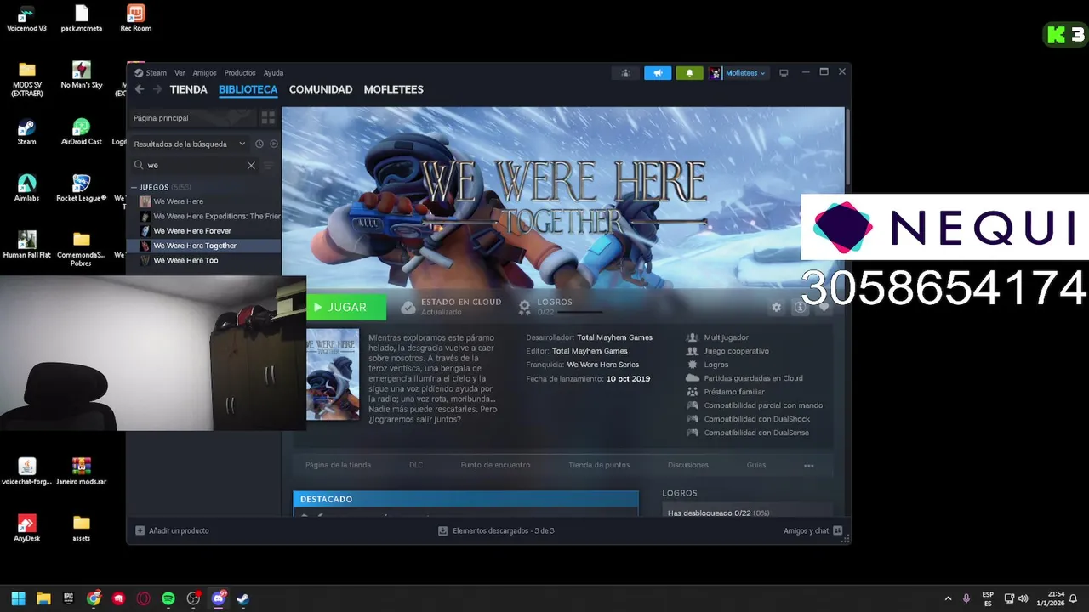Viewport: 1089px width, 612px height.
Task: Go forward with the Steam forward arrow
Action: (157, 89)
